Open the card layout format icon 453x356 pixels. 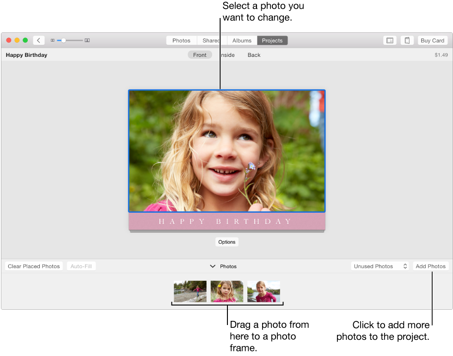(390, 40)
